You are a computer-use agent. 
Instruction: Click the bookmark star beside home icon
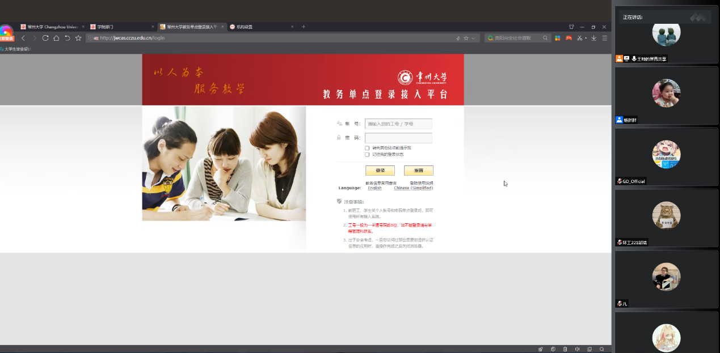(x=78, y=38)
